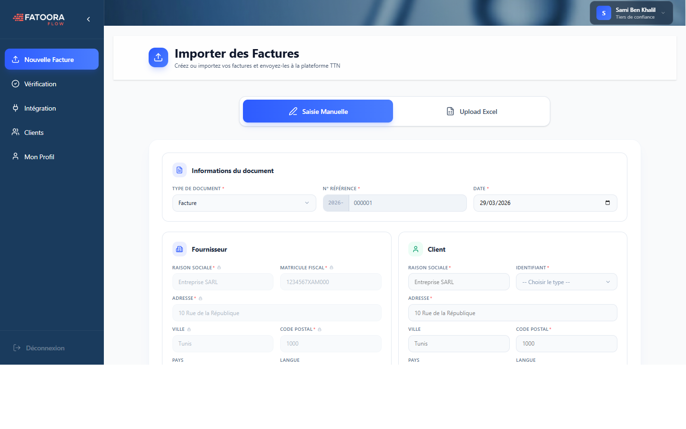Click the lock icon beside Matricule Fiscal

[x=331, y=267]
